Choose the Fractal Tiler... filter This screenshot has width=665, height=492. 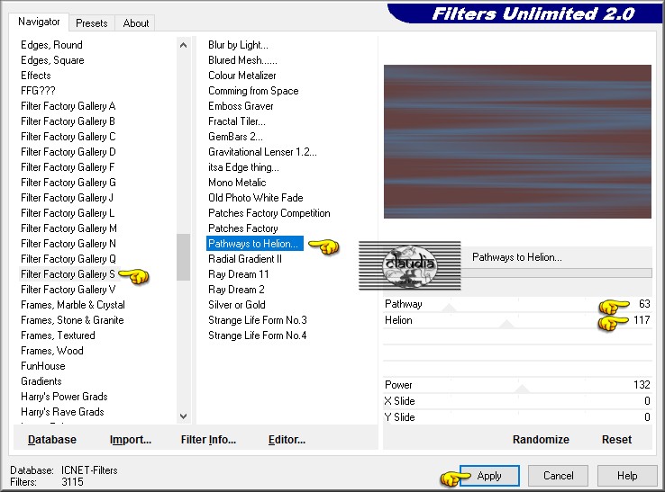(237, 121)
